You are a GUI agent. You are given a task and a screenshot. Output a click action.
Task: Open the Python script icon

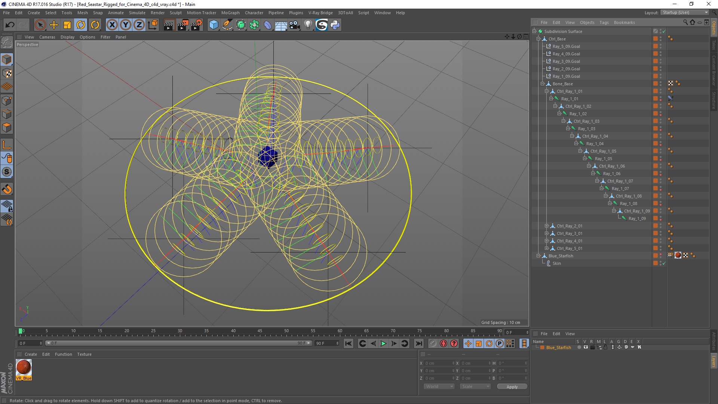335,25
